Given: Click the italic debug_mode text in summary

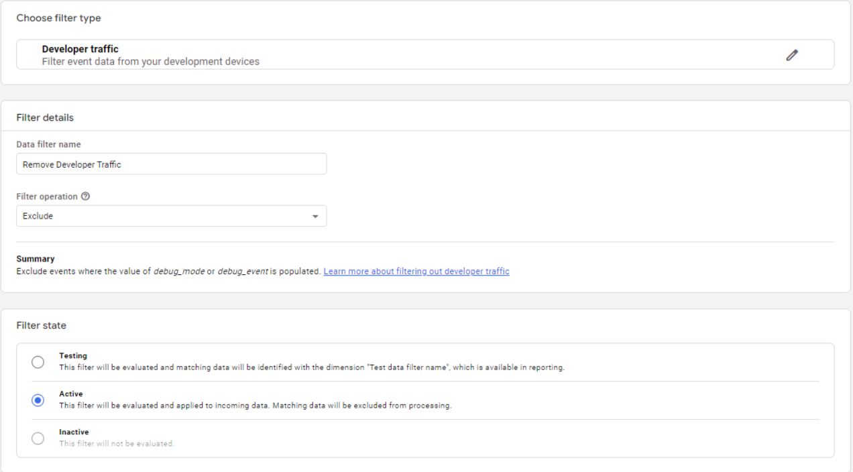Looking at the screenshot, I should pyautogui.click(x=180, y=272).
